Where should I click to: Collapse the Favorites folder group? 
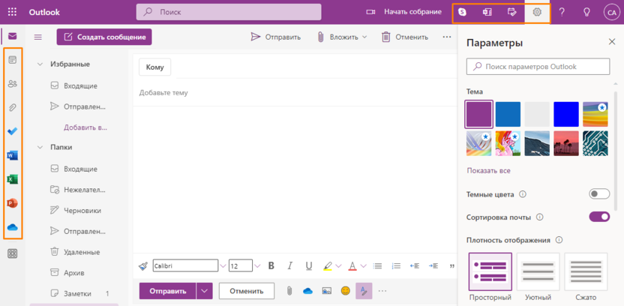point(40,64)
